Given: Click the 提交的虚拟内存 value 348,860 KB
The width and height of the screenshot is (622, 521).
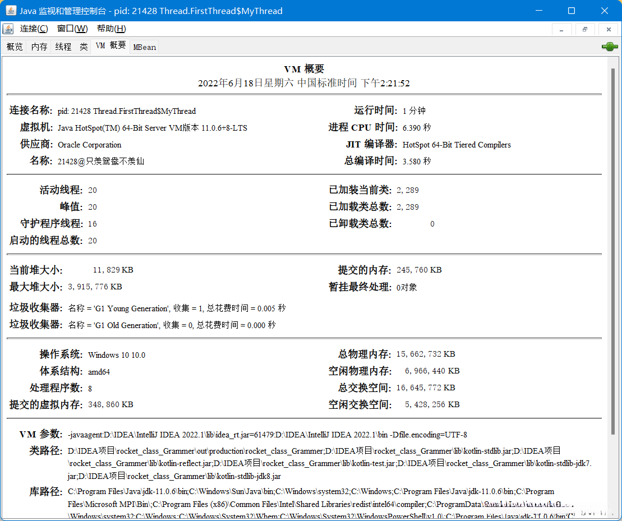Looking at the screenshot, I should pos(110,404).
